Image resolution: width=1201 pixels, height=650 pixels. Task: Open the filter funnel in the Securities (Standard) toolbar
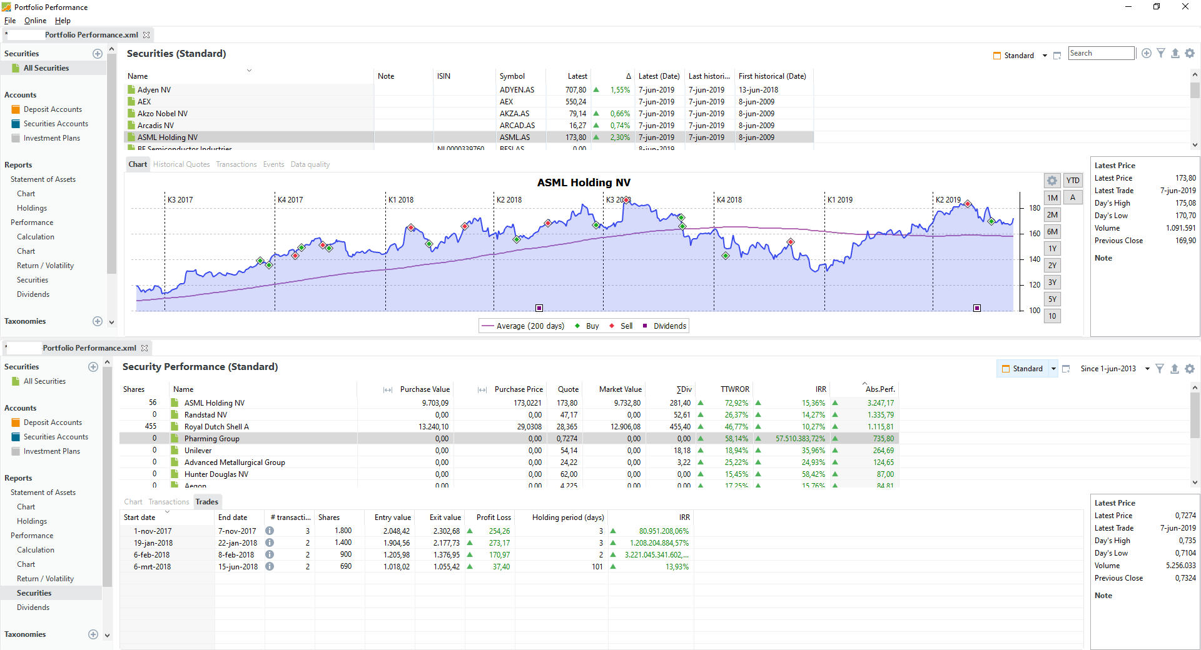(1161, 54)
